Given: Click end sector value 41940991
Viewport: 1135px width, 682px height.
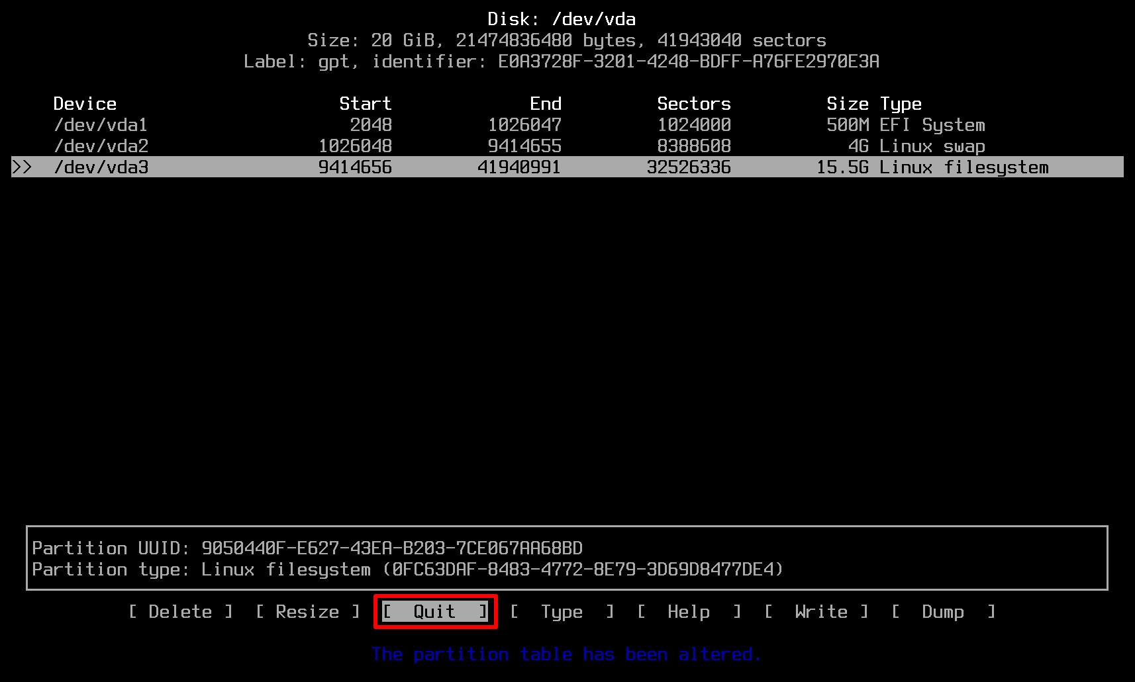Looking at the screenshot, I should click(x=519, y=167).
